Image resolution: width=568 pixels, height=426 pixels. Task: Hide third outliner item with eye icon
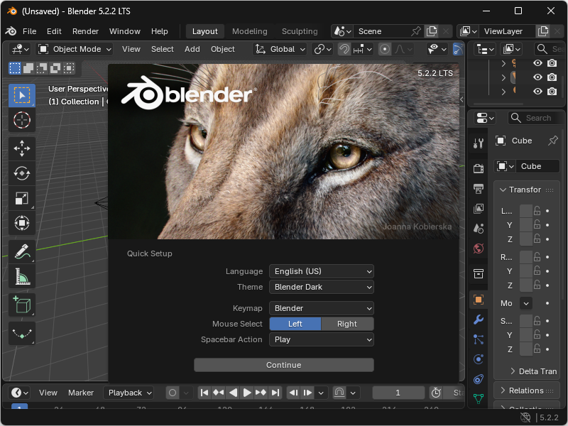(537, 92)
